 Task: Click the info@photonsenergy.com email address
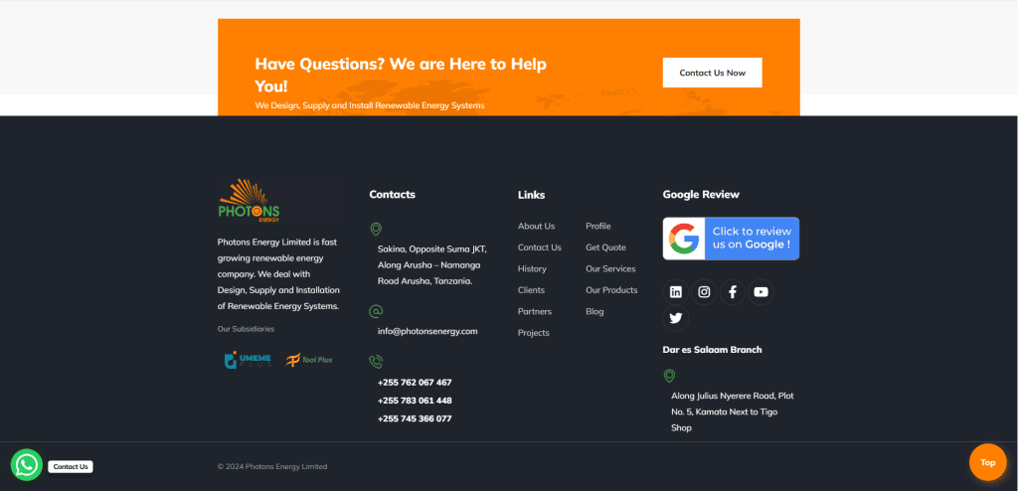point(427,331)
